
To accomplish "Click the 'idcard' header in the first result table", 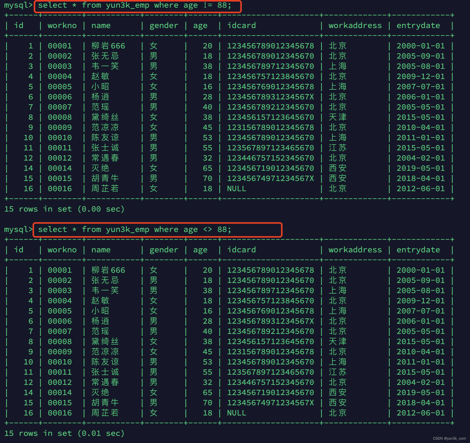I will click(x=241, y=25).
